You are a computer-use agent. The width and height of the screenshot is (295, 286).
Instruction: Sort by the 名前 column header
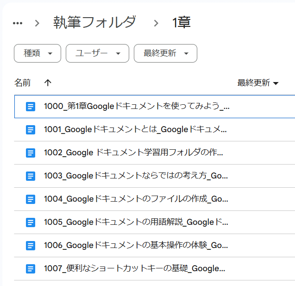point(22,83)
